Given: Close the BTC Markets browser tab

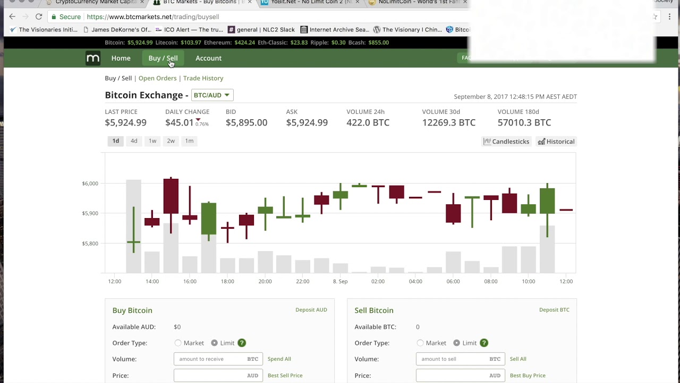Looking at the screenshot, I should [250, 2].
